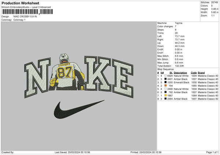Click the 'Trims:' label
This screenshot has width=220, height=155.
tap(161, 33)
